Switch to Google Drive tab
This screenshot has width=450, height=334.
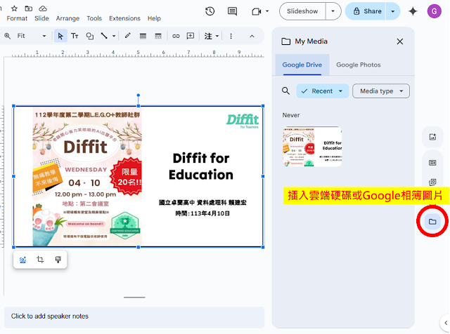pos(302,65)
